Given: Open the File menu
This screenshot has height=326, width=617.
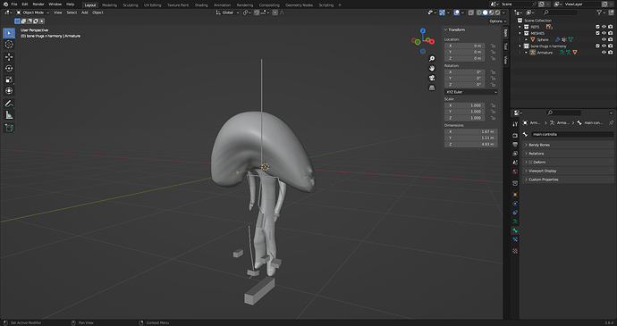Looking at the screenshot, I should [14, 4].
